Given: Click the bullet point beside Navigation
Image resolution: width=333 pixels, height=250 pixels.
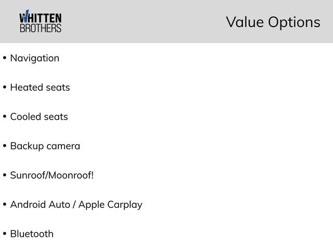Looking at the screenshot, I should [x=5, y=58].
